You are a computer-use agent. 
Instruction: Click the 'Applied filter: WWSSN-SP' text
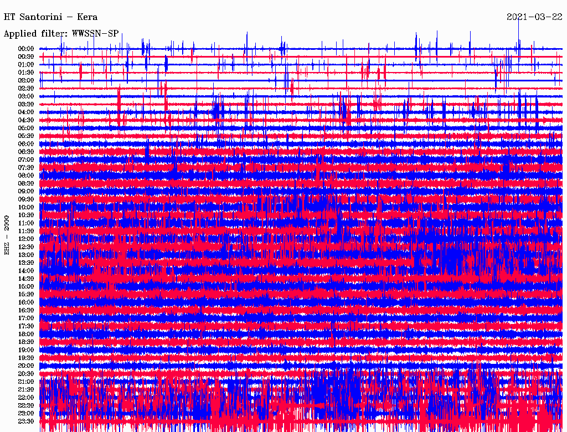61,34
